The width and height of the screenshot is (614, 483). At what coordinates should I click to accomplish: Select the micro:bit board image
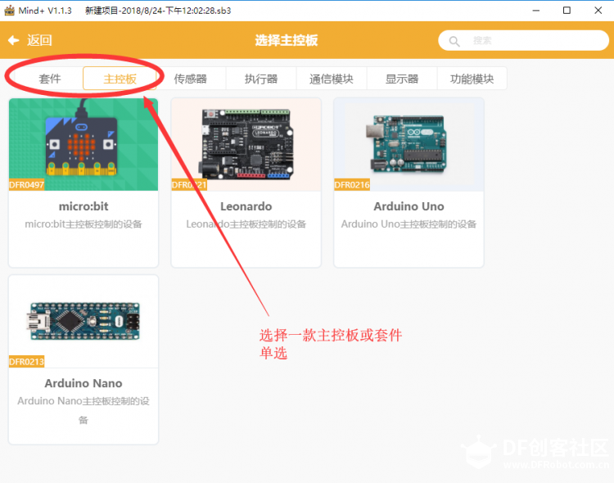84,145
